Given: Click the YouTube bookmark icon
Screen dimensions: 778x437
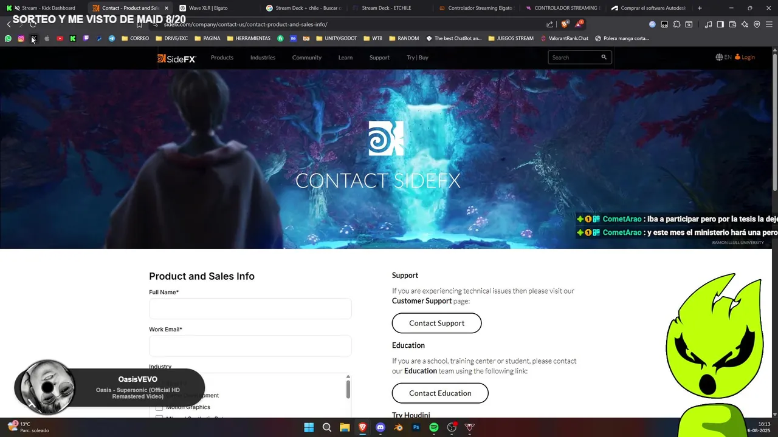Looking at the screenshot, I should (60, 38).
